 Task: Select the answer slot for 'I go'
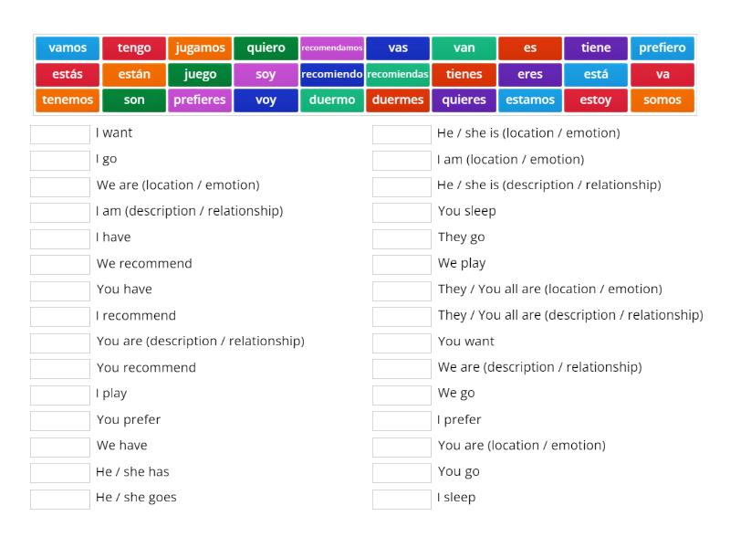(x=60, y=160)
